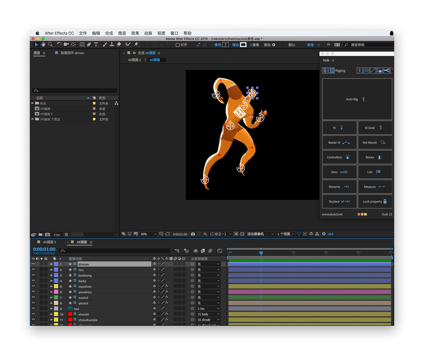The image size is (424, 356).
Task: Click the Duik camera tools icon
Action: point(380,71)
